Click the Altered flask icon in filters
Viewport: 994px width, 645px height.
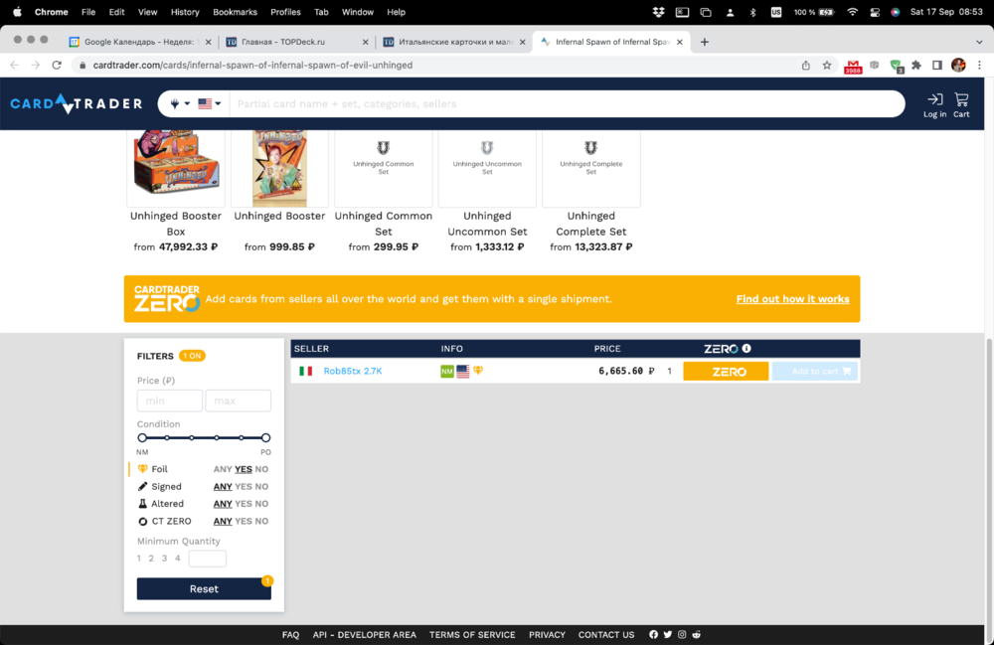(141, 503)
